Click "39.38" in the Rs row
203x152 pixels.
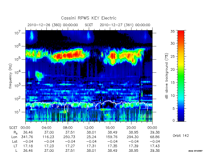coord(155,132)
